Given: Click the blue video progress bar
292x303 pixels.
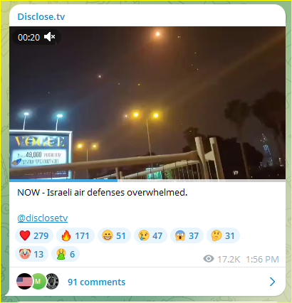Looking at the screenshot, I should 63,181.
